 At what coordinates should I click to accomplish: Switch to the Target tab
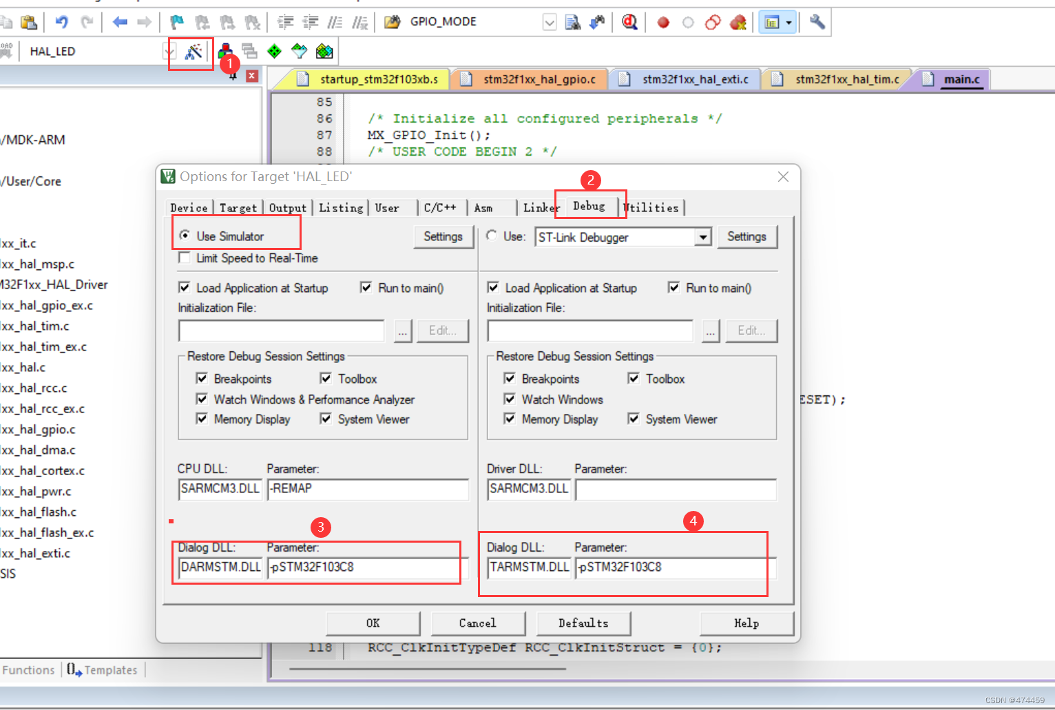pyautogui.click(x=238, y=208)
